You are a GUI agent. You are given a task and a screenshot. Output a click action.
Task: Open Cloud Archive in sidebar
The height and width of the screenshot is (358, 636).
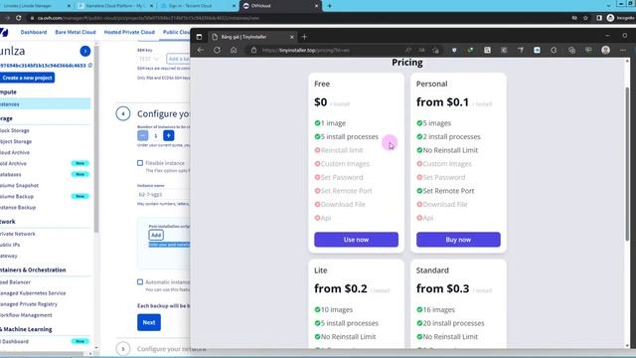pyautogui.click(x=15, y=152)
